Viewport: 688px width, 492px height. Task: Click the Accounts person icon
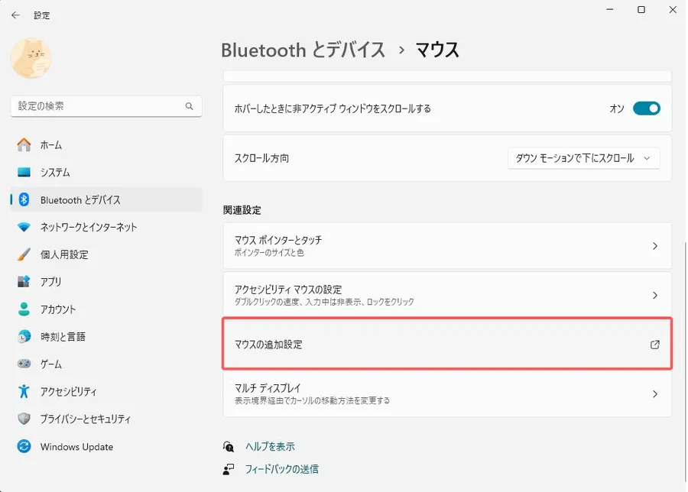24,309
